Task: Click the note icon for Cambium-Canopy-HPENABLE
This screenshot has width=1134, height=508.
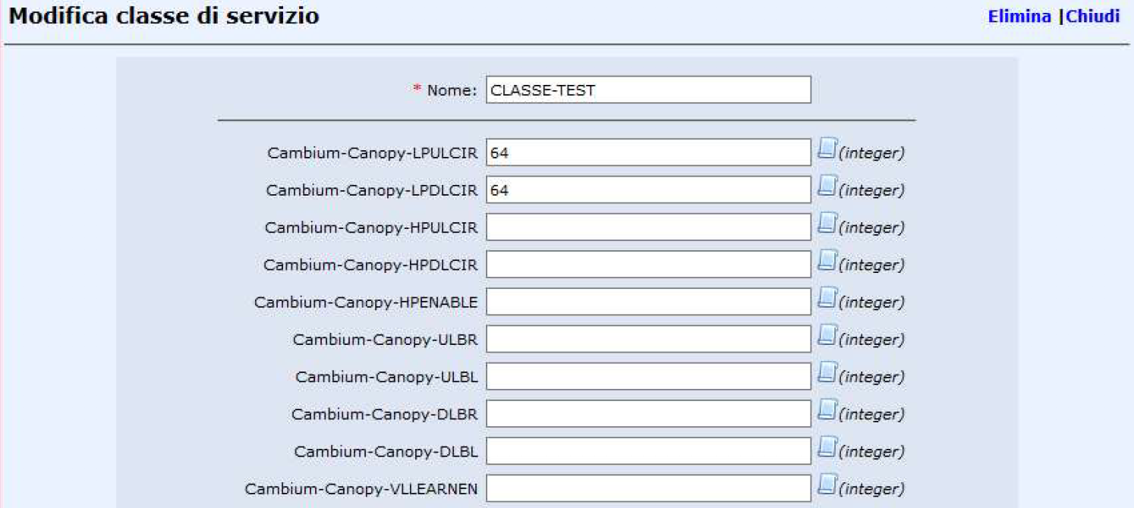Action: [x=827, y=299]
